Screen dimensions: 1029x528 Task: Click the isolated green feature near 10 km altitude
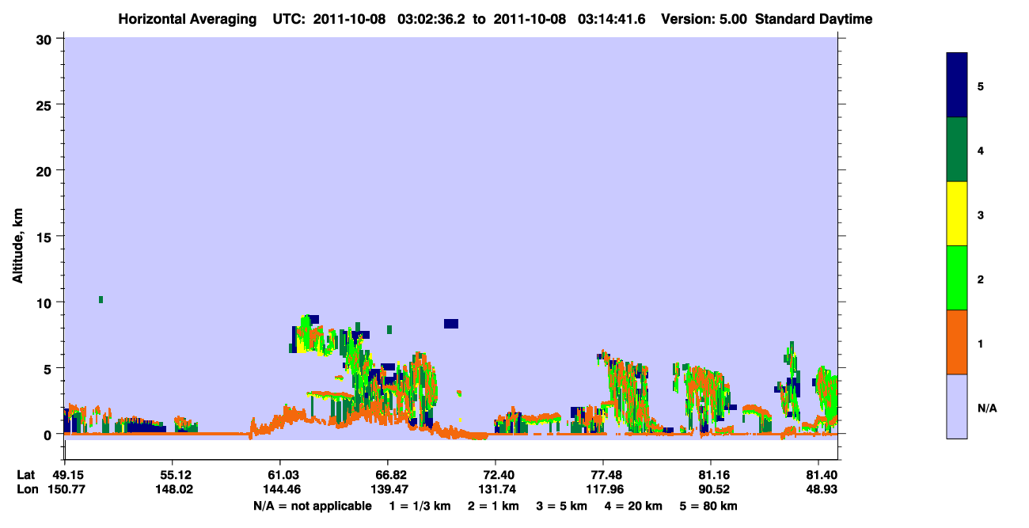coord(101,299)
